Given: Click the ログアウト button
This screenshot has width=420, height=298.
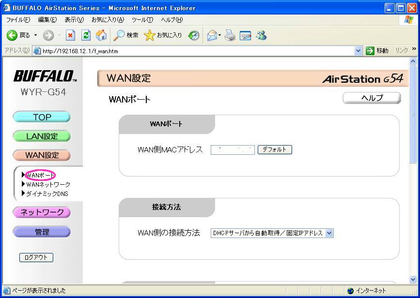Looking at the screenshot, I should point(36,257).
